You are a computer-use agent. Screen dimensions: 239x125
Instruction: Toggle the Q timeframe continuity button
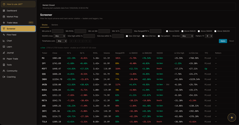[x=90, y=41]
